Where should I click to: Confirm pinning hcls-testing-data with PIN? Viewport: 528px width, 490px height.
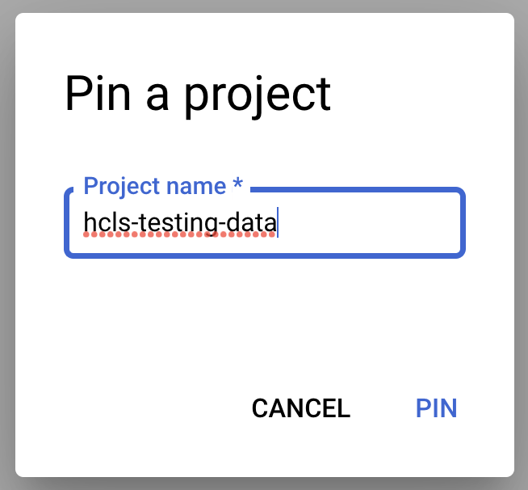(x=436, y=408)
